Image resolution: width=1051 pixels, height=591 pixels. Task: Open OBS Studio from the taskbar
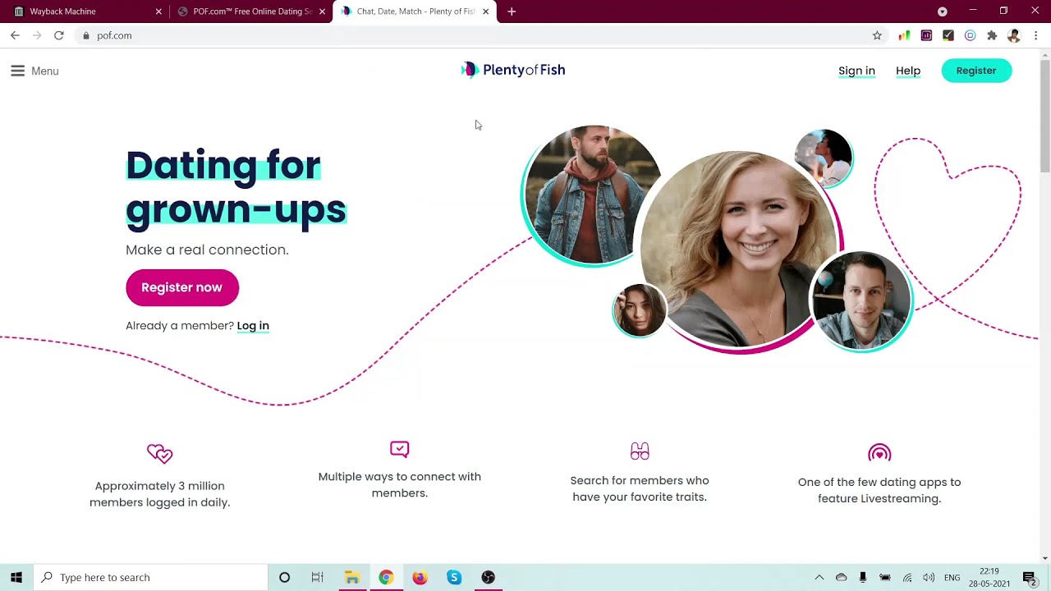click(489, 577)
